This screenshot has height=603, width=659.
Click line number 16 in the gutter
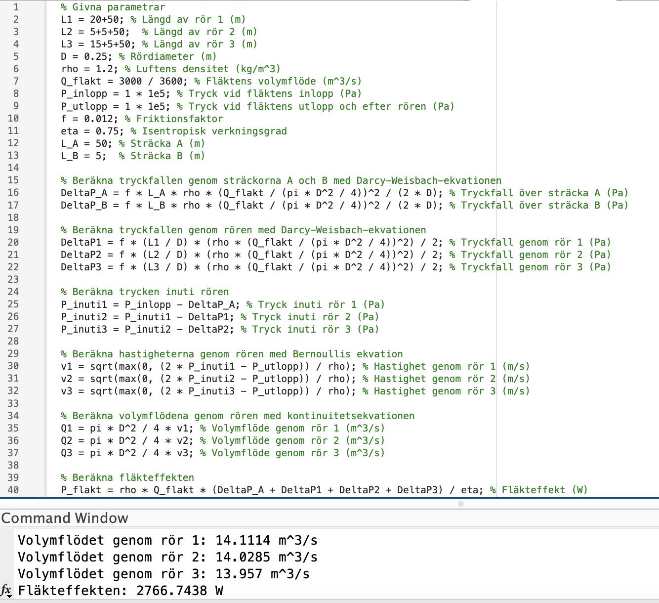click(13, 193)
